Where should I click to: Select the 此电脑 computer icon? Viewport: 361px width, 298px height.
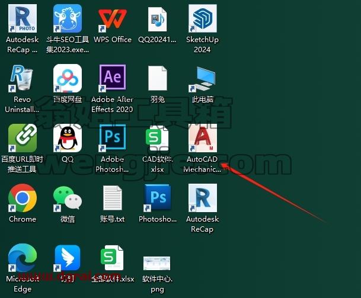(x=203, y=79)
